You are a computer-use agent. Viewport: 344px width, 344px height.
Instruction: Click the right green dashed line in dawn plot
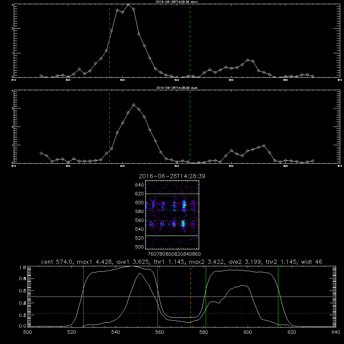pyautogui.click(x=190, y=41)
